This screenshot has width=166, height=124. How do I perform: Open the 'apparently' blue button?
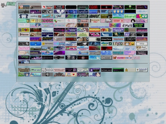[x=95, y=12]
